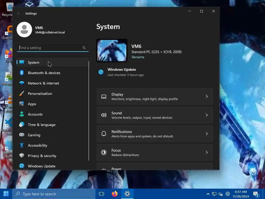Image resolution: width=265 pixels, height=199 pixels.
Task: Click the Time & language clock icon
Action: pos(22,125)
